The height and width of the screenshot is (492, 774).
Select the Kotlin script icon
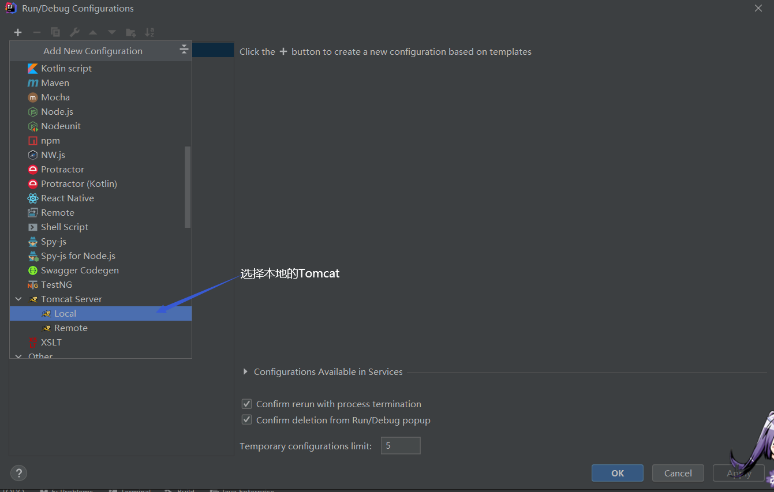tap(33, 69)
